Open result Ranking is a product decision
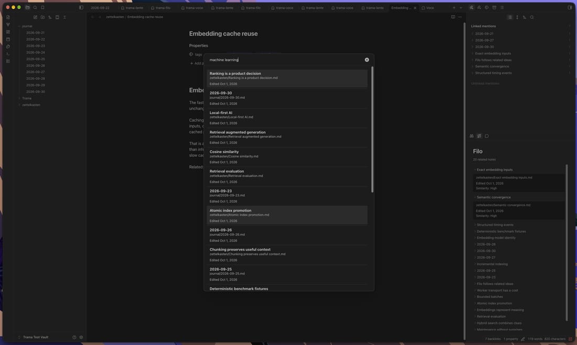Image resolution: width=577 pixels, height=345 pixels. click(x=287, y=78)
